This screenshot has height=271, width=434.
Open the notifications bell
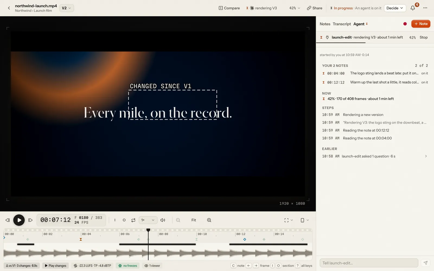(x=413, y=8)
